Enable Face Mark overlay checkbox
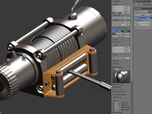 (x=123, y=110)
